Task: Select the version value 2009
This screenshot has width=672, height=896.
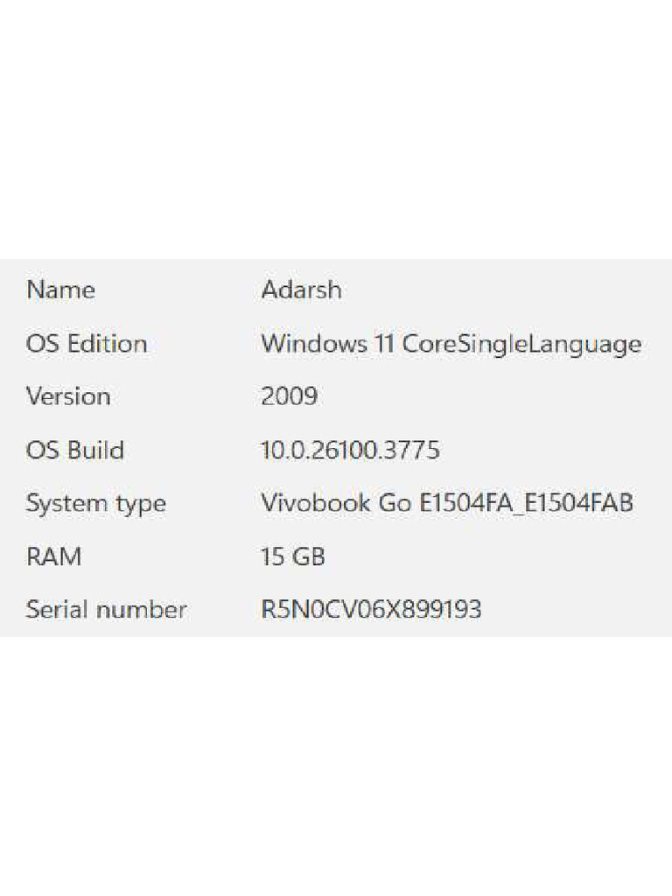Action: (x=289, y=396)
